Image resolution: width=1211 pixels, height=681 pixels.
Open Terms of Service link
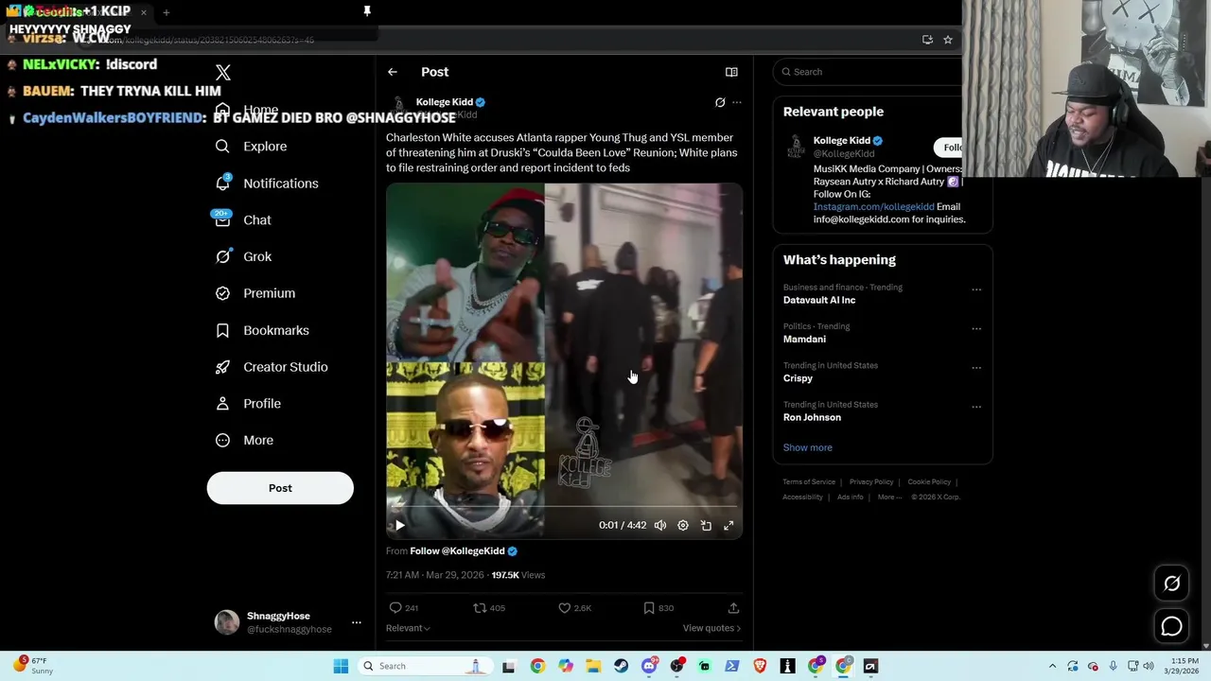coord(809,482)
